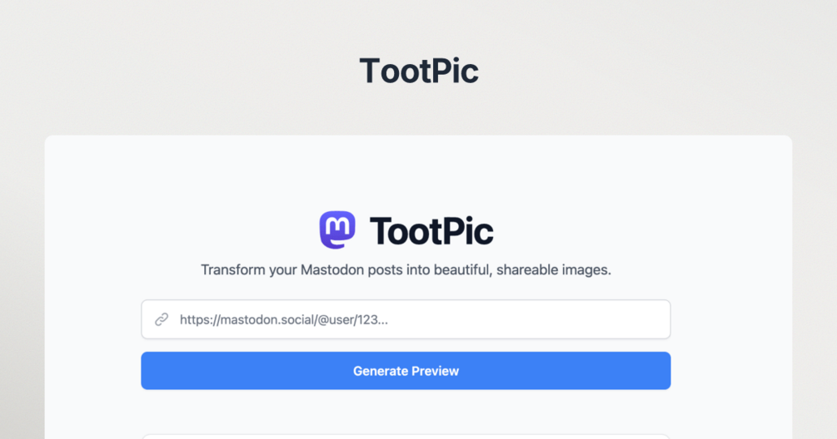
Task: Click the TootPic page heading at top
Action: (419, 71)
